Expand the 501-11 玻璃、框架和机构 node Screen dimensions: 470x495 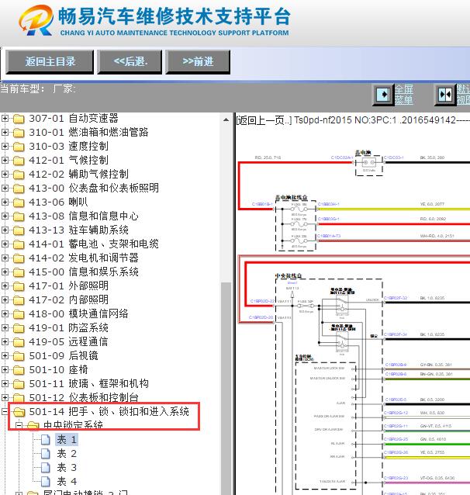pyautogui.click(x=5, y=383)
